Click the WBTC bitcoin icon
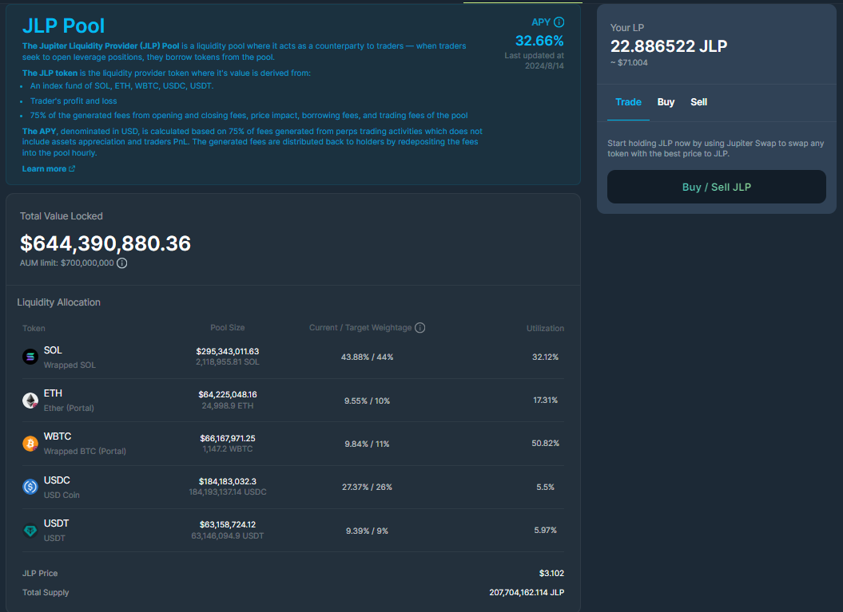Screen dimensions: 843x612 [30, 444]
